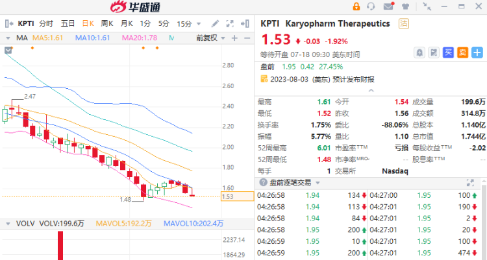Click the MA10:1.61 indicator label
Image resolution: width=487 pixels, height=260 pixels.
(x=93, y=38)
